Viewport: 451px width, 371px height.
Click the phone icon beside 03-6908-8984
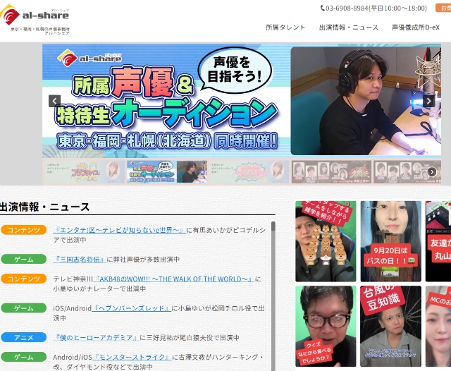tap(323, 8)
